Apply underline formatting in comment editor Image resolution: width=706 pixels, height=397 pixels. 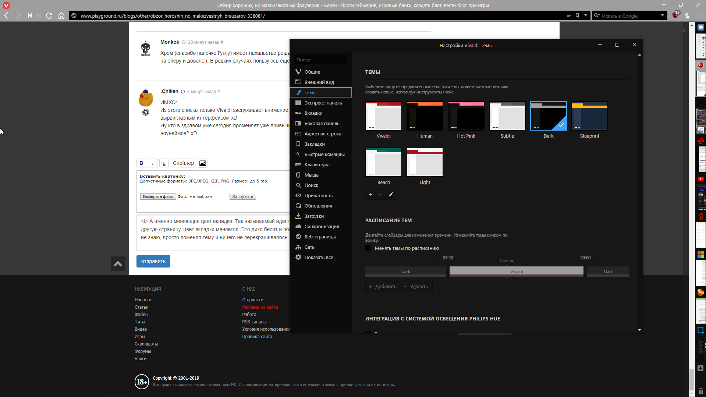pyautogui.click(x=164, y=163)
